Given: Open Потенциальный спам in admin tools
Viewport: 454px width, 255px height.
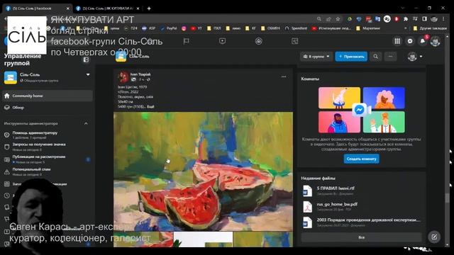Looking at the screenshot, I should click(48, 171).
